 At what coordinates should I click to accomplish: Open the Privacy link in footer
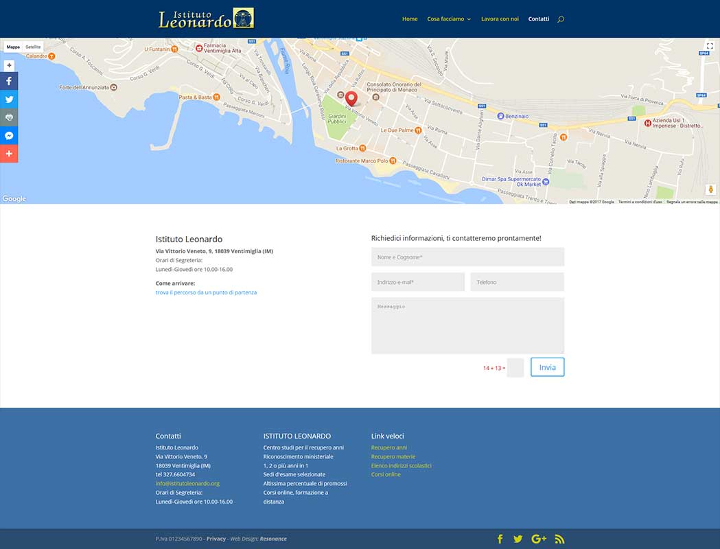point(216,539)
